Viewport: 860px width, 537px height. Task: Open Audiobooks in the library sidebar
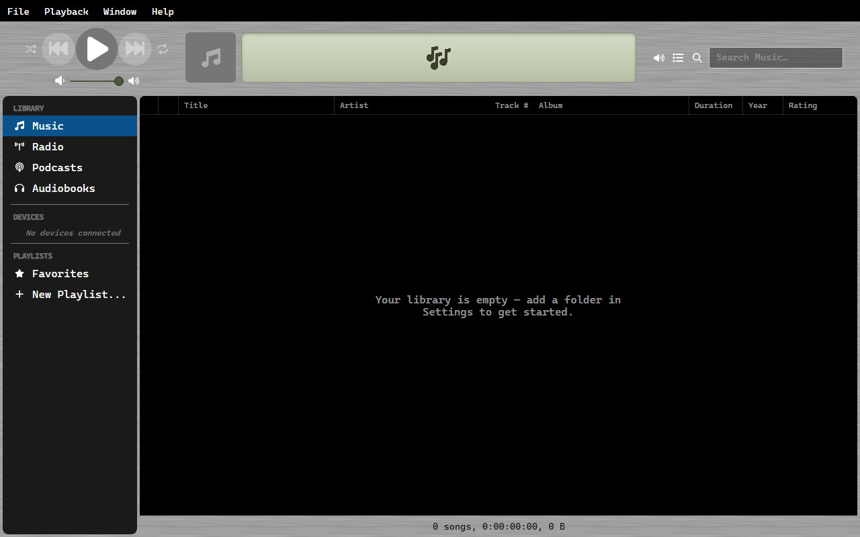point(70,188)
